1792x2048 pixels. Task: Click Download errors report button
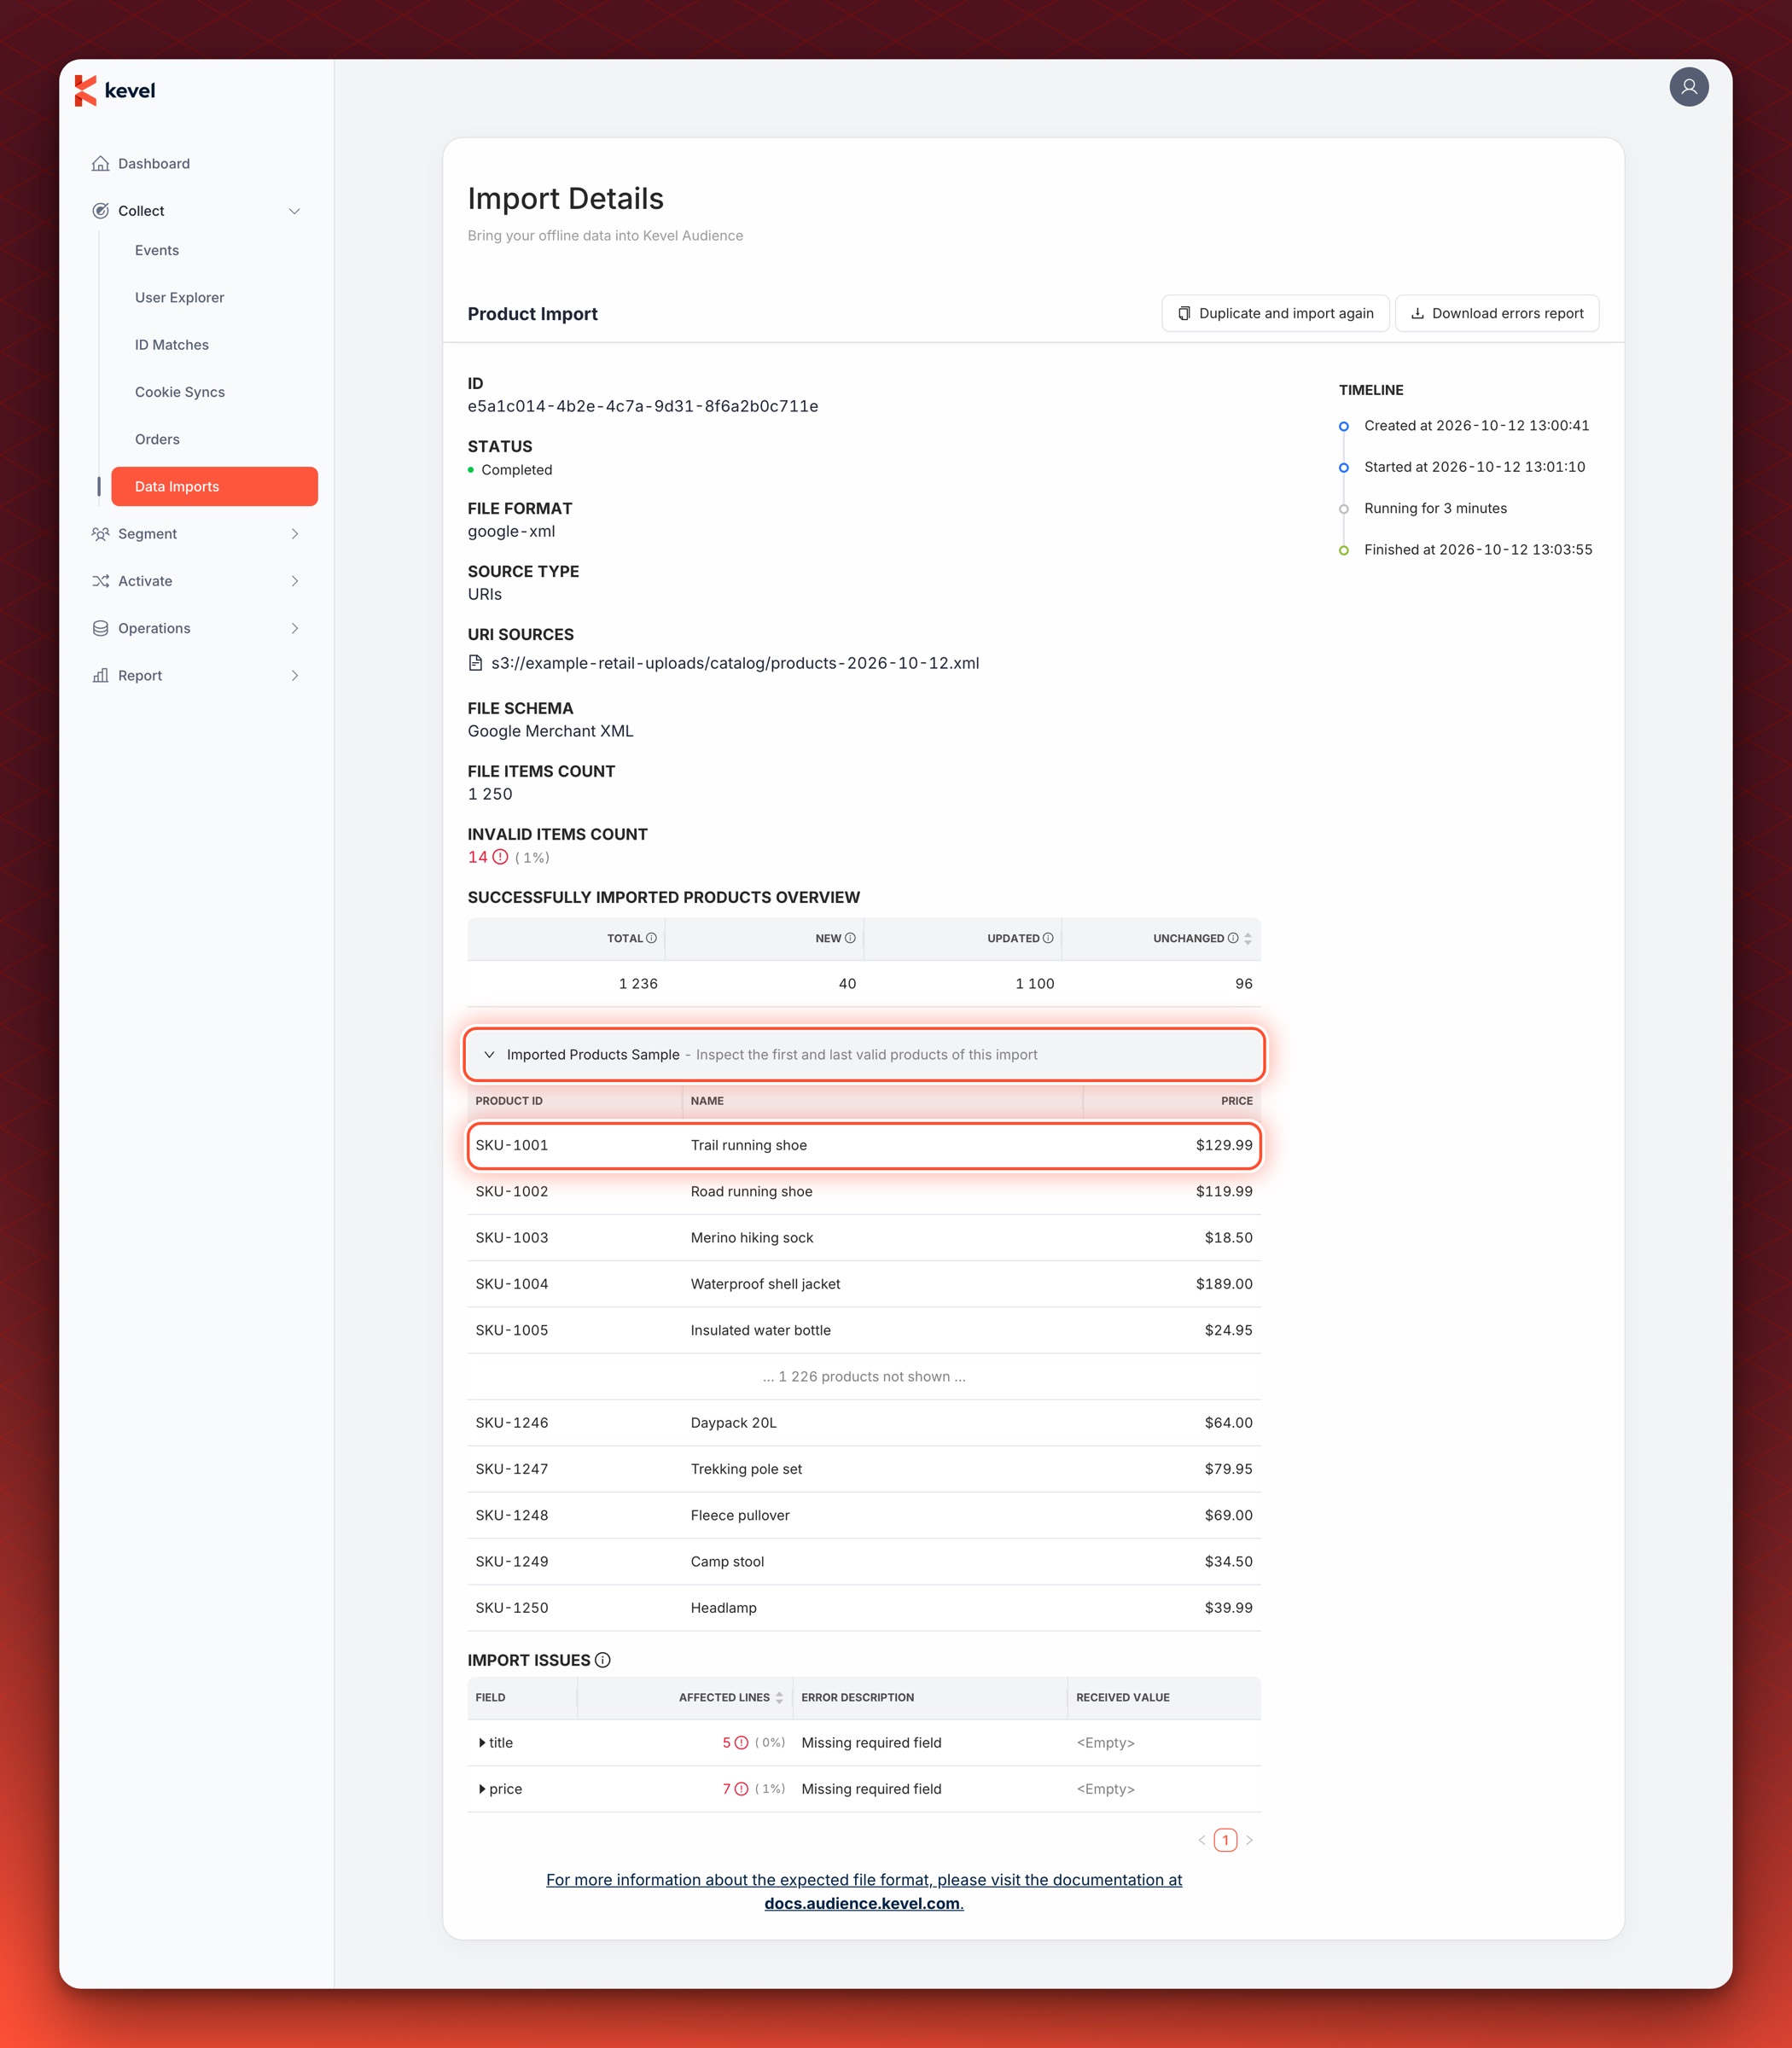tap(1496, 313)
